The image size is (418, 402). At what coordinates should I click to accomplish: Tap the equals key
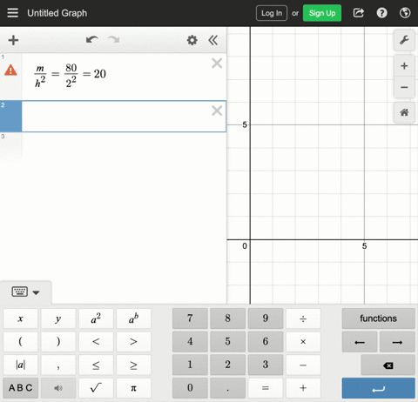pos(266,388)
